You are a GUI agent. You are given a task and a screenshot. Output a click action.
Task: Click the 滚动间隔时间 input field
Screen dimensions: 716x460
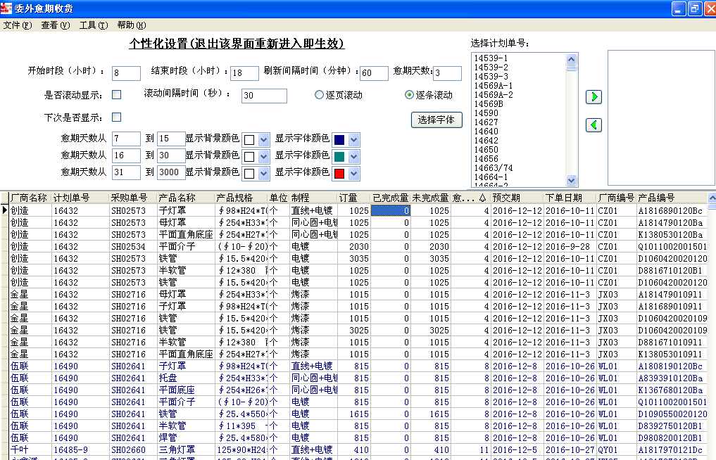point(264,96)
